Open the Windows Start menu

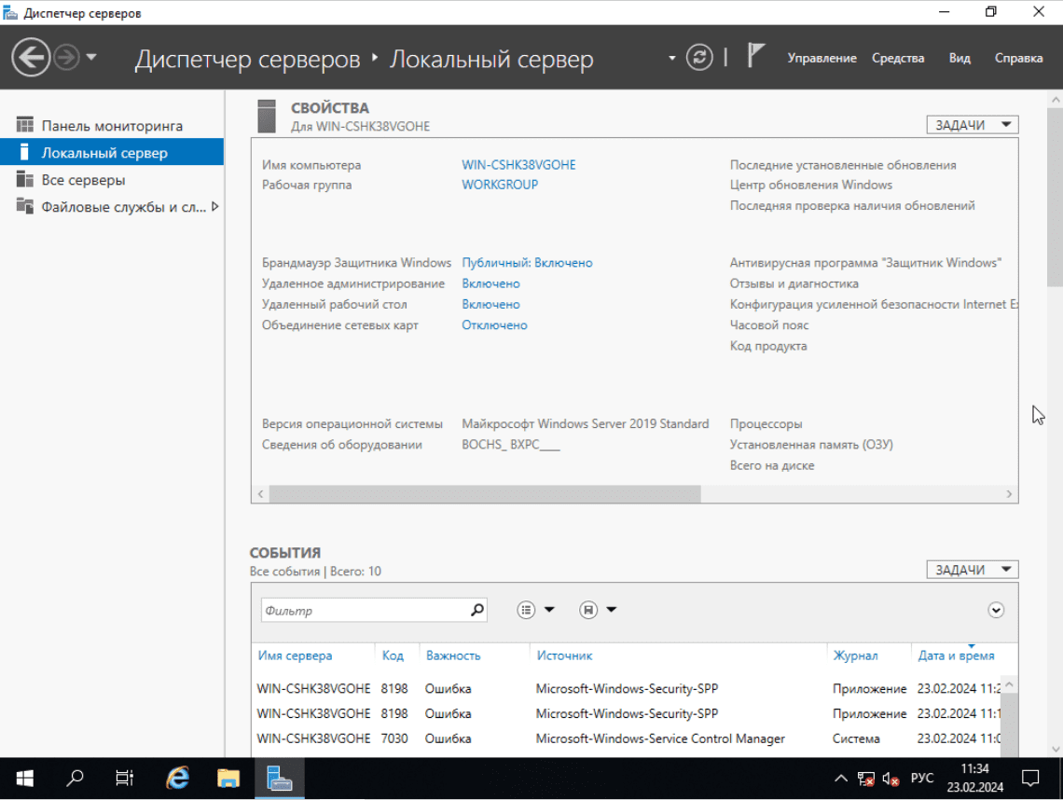(x=25, y=779)
